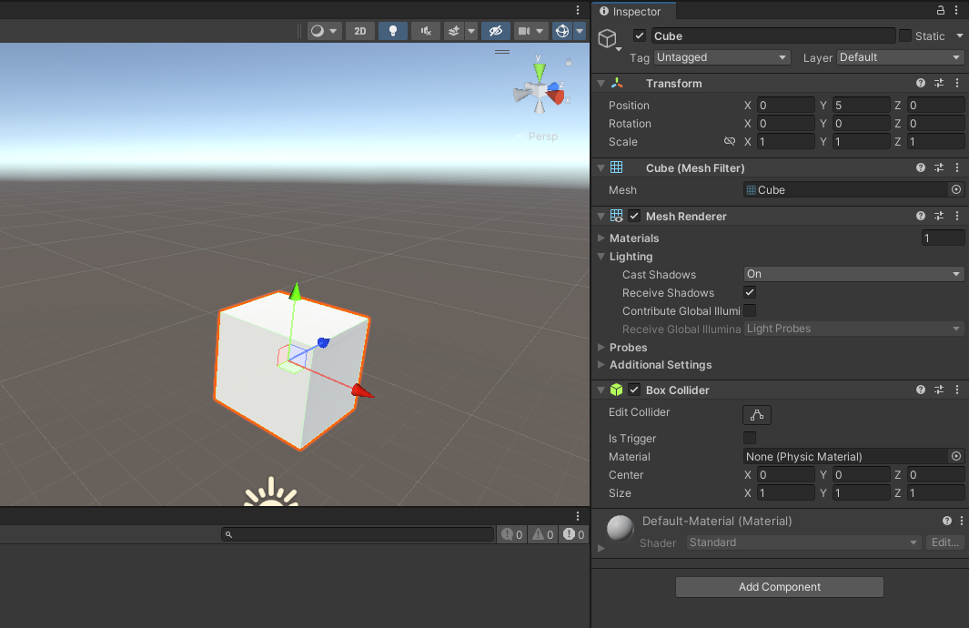Image resolution: width=969 pixels, height=628 pixels.
Task: Toggle scene effects layers icon
Action: [454, 31]
